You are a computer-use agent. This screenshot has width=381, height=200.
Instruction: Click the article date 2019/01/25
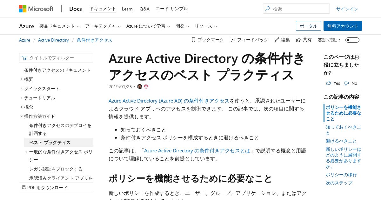click(x=120, y=87)
